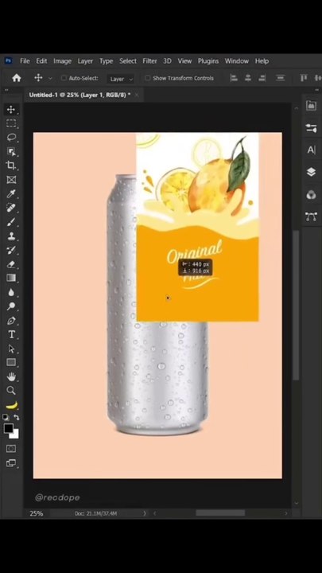Open the Libraries panel icon
The width and height of the screenshot is (322, 573).
(x=311, y=106)
